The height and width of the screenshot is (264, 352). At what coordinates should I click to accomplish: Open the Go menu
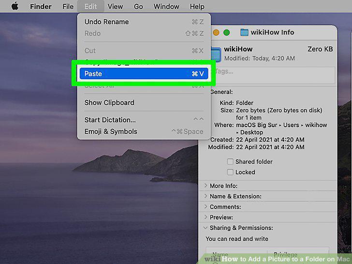tap(138, 6)
